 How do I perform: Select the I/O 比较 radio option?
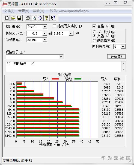tap(94, 32)
